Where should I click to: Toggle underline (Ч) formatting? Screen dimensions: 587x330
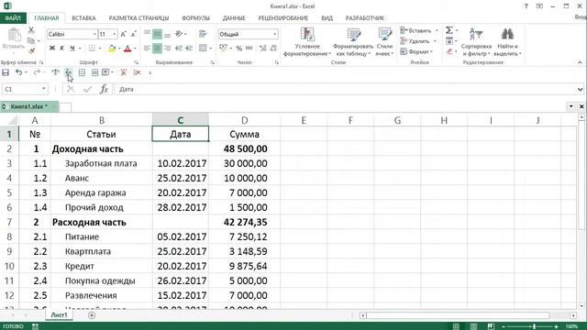pyautogui.click(x=72, y=48)
